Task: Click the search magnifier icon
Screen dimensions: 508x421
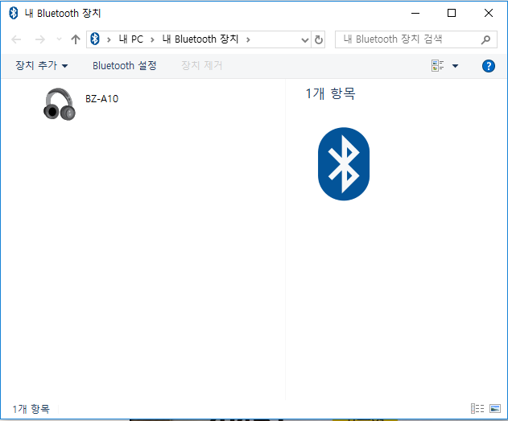Action: [x=485, y=39]
